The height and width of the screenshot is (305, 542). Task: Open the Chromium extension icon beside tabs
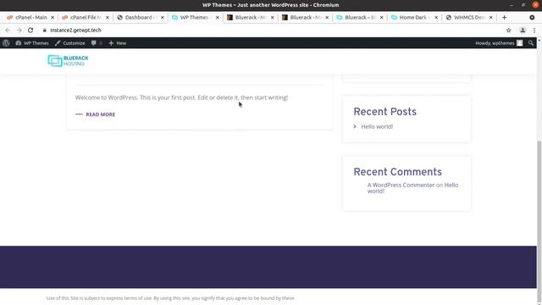pyautogui.click(x=532, y=17)
